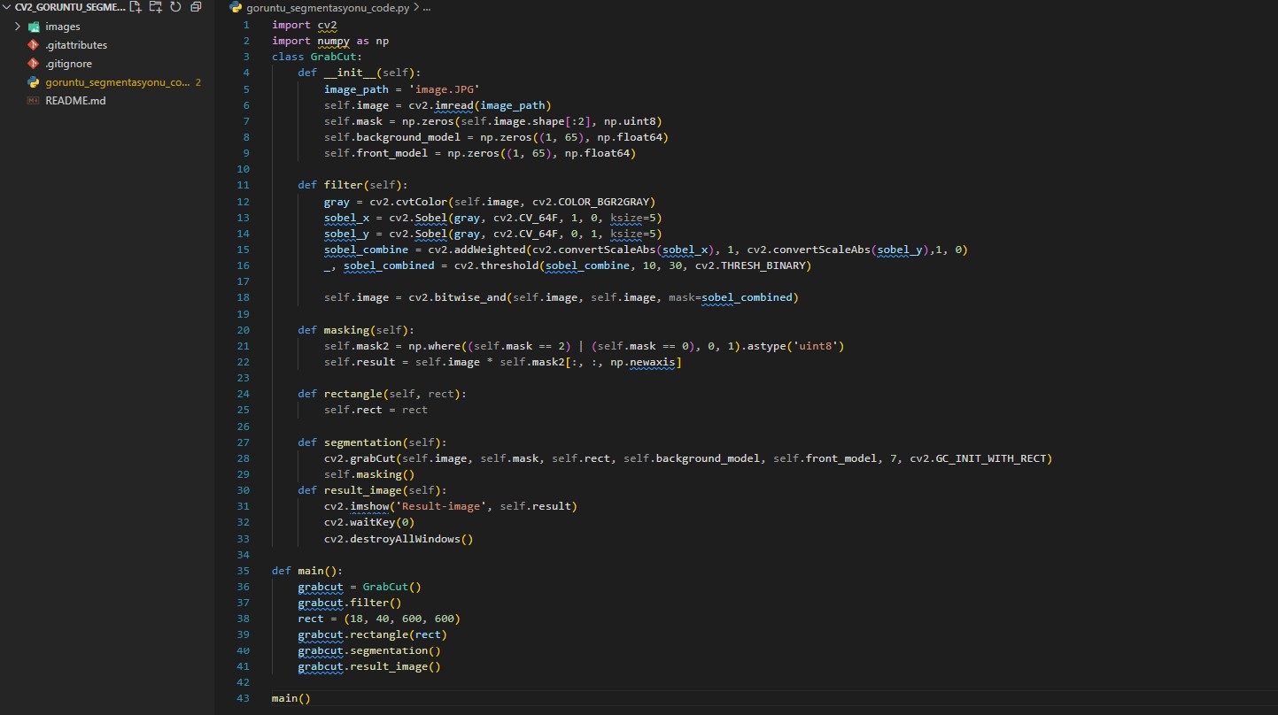
Task: Click line number 35 in the gutter
Action: 244,571
